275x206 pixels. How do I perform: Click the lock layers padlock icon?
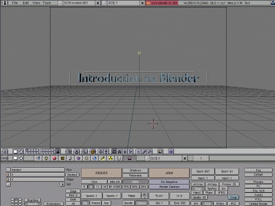57,152
